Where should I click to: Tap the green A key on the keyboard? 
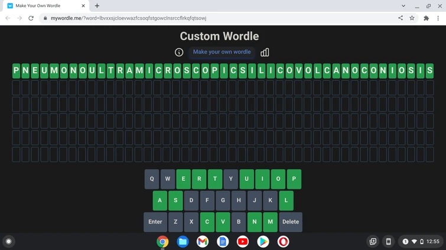pyautogui.click(x=160, y=200)
